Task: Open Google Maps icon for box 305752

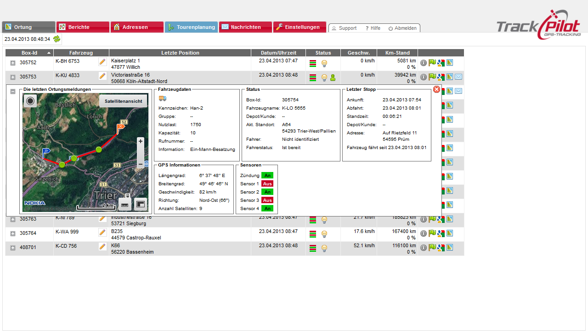Action: click(441, 63)
